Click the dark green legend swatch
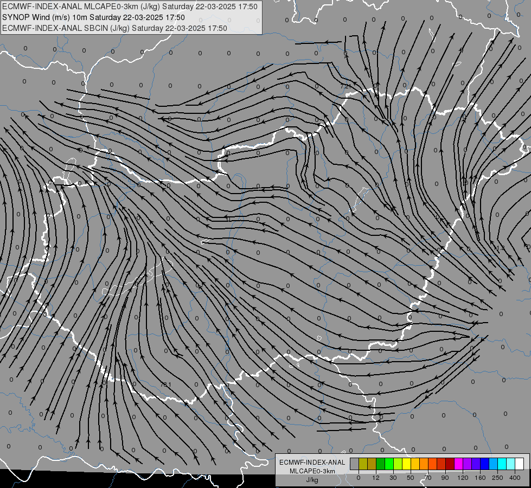531x488 pixels. pyautogui.click(x=380, y=464)
